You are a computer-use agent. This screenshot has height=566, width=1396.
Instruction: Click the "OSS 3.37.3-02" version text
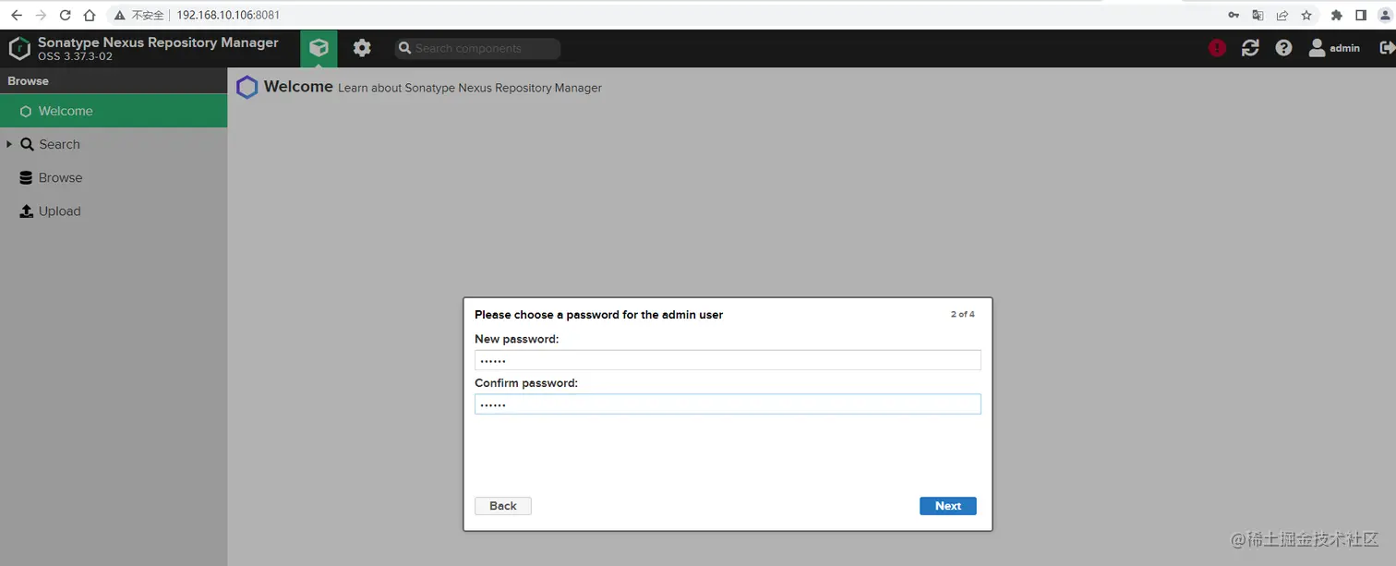coord(75,56)
